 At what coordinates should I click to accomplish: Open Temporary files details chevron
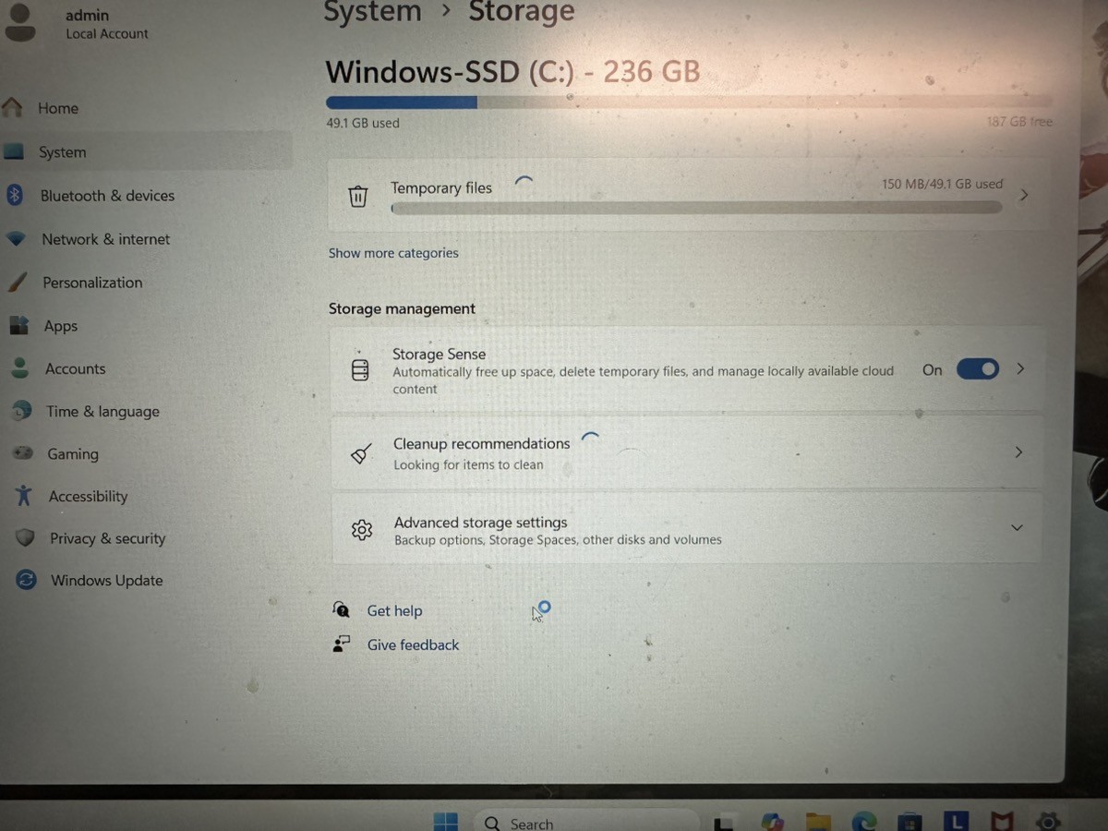pos(1023,195)
